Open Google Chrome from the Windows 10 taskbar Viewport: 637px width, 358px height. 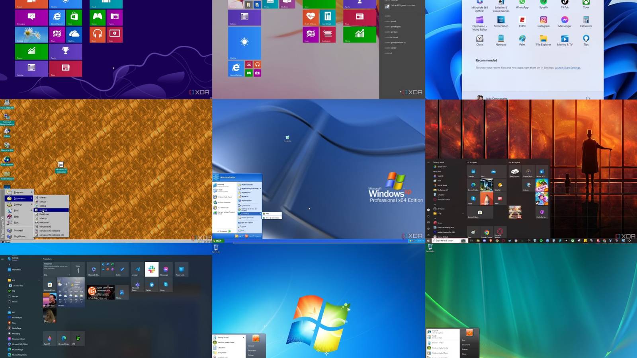pyautogui.click(x=497, y=241)
